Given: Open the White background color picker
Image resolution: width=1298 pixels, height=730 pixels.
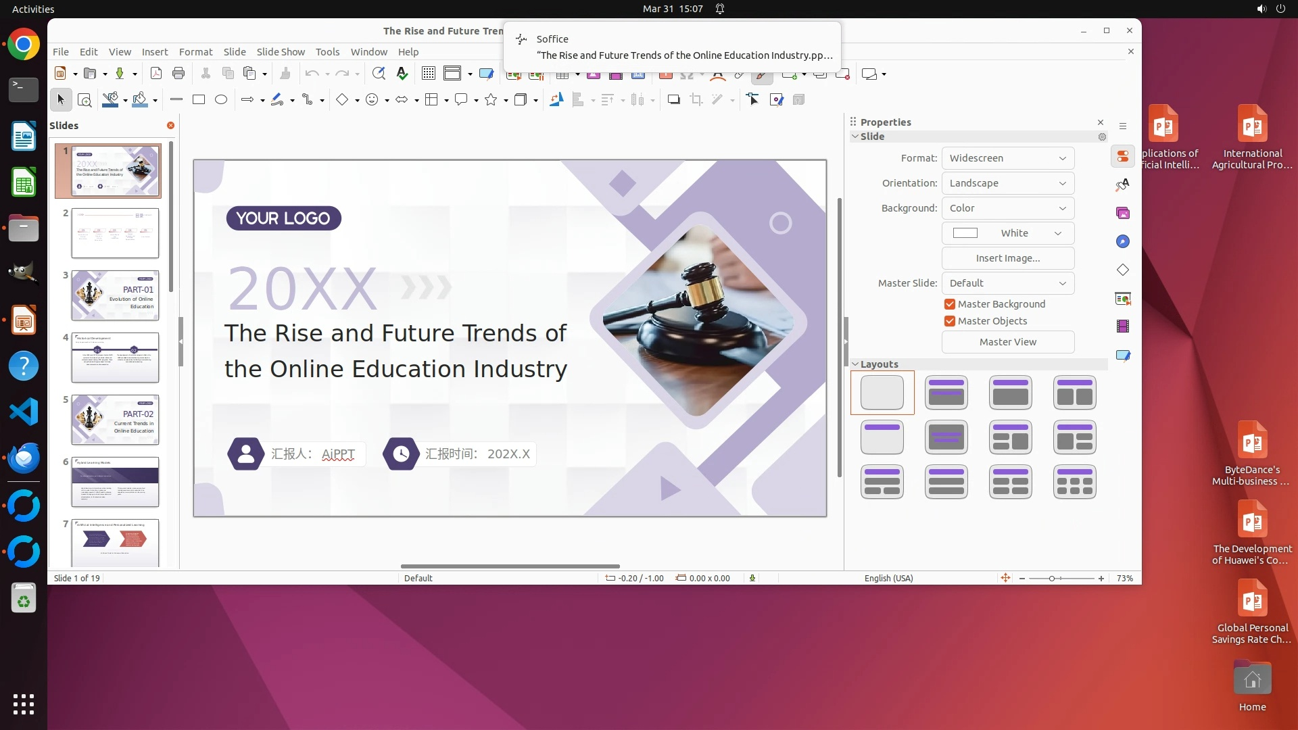Looking at the screenshot, I should coord(1007,233).
